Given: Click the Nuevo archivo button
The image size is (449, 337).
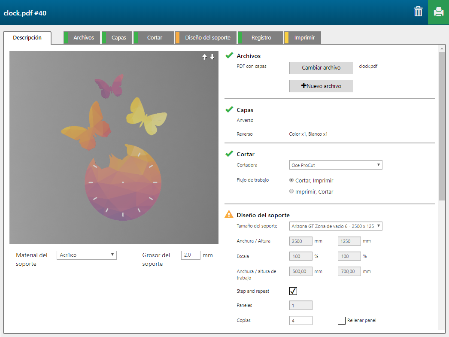Looking at the screenshot, I should point(321,86).
